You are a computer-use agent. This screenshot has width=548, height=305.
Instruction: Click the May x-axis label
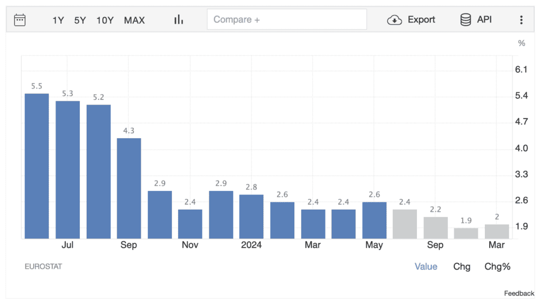click(374, 245)
